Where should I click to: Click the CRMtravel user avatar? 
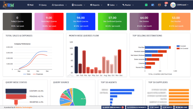(x=173, y=5)
